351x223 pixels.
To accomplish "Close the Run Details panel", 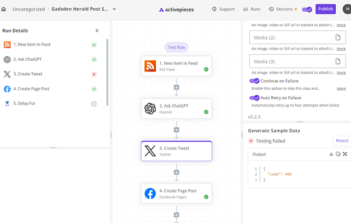I will pyautogui.click(x=97, y=30).
